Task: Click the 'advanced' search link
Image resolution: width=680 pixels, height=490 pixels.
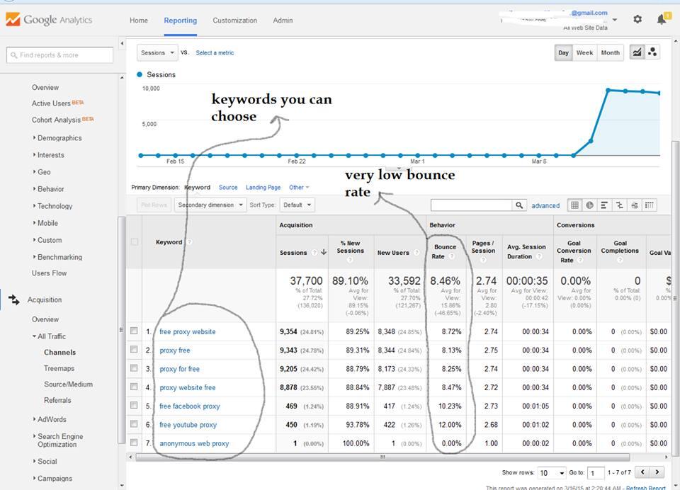Action: click(x=545, y=205)
